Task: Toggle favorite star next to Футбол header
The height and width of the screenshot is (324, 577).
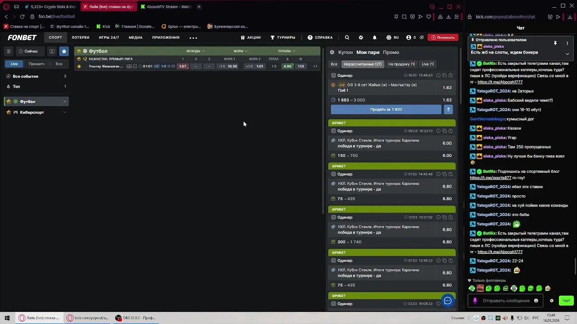Action: (x=79, y=51)
